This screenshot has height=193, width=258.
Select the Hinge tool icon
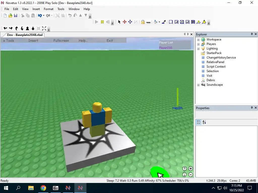[199, 22]
